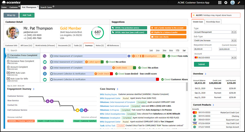
Task: Close the Pat Thompson tab
Action: [x=38, y=7]
